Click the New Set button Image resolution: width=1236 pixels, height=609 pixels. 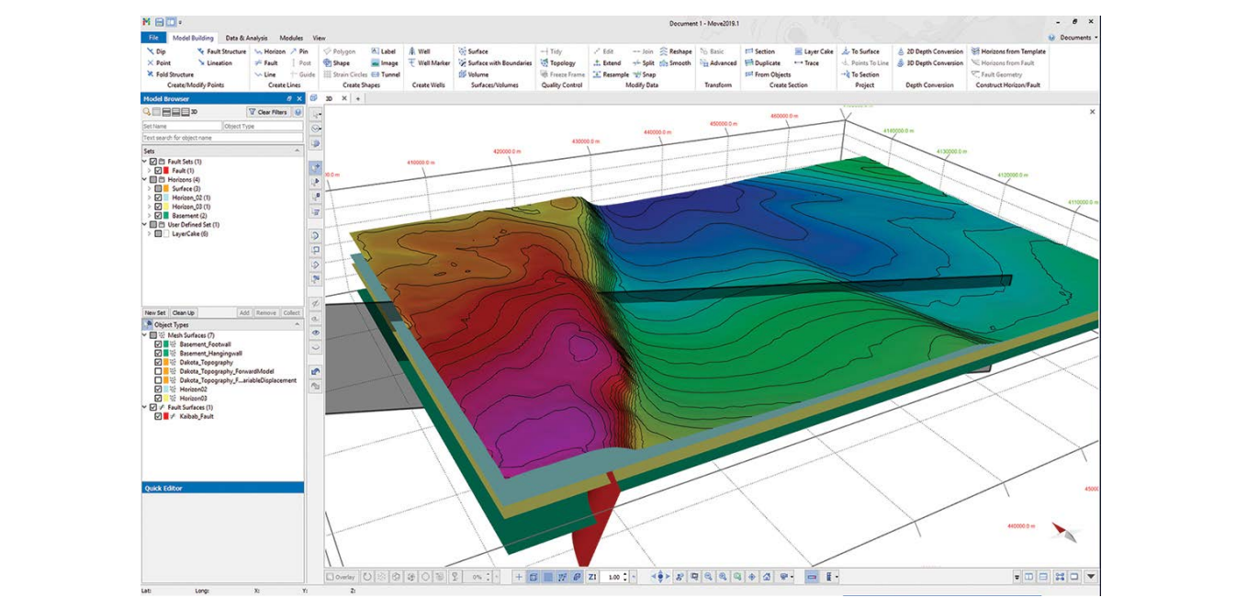pos(154,312)
